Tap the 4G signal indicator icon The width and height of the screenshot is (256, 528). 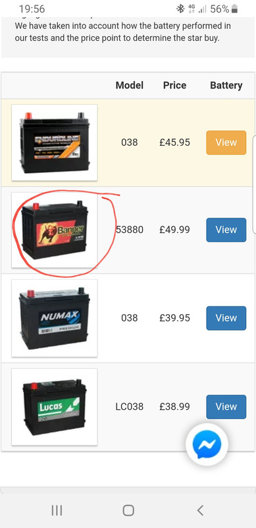(x=192, y=9)
